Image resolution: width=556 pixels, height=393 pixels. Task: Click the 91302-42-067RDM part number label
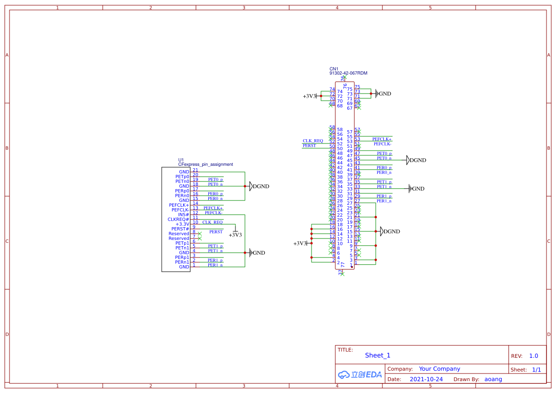pos(348,74)
